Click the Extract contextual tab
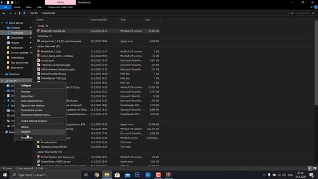 pos(60,2)
